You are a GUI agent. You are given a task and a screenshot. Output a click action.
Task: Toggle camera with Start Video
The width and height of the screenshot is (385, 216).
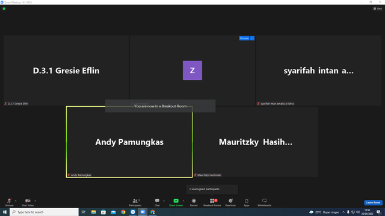pos(28,202)
